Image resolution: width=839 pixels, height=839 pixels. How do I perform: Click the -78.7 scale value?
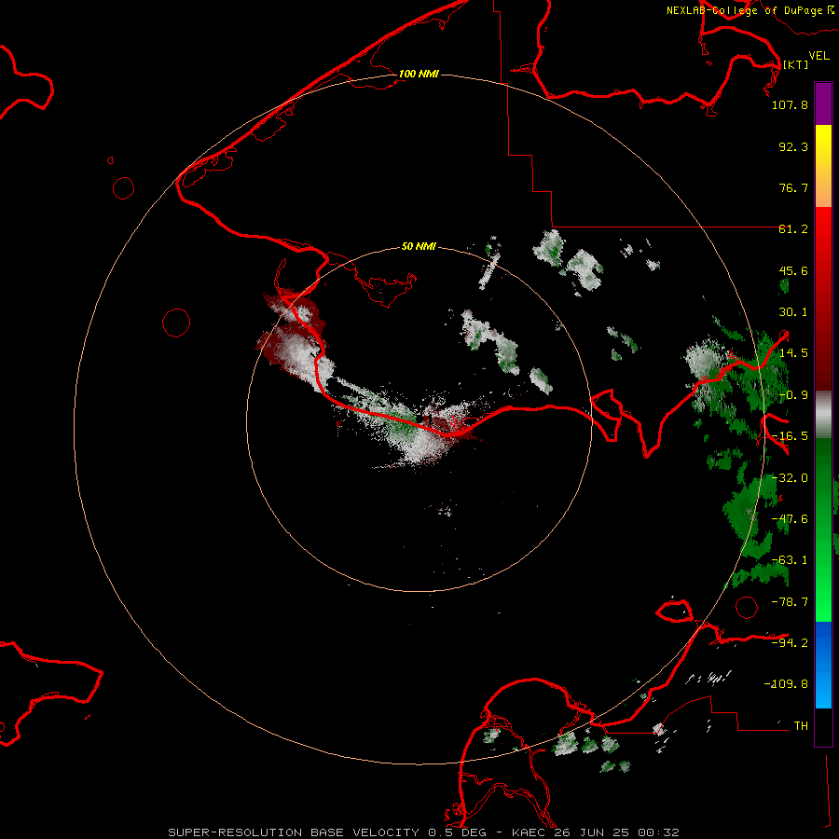790,602
